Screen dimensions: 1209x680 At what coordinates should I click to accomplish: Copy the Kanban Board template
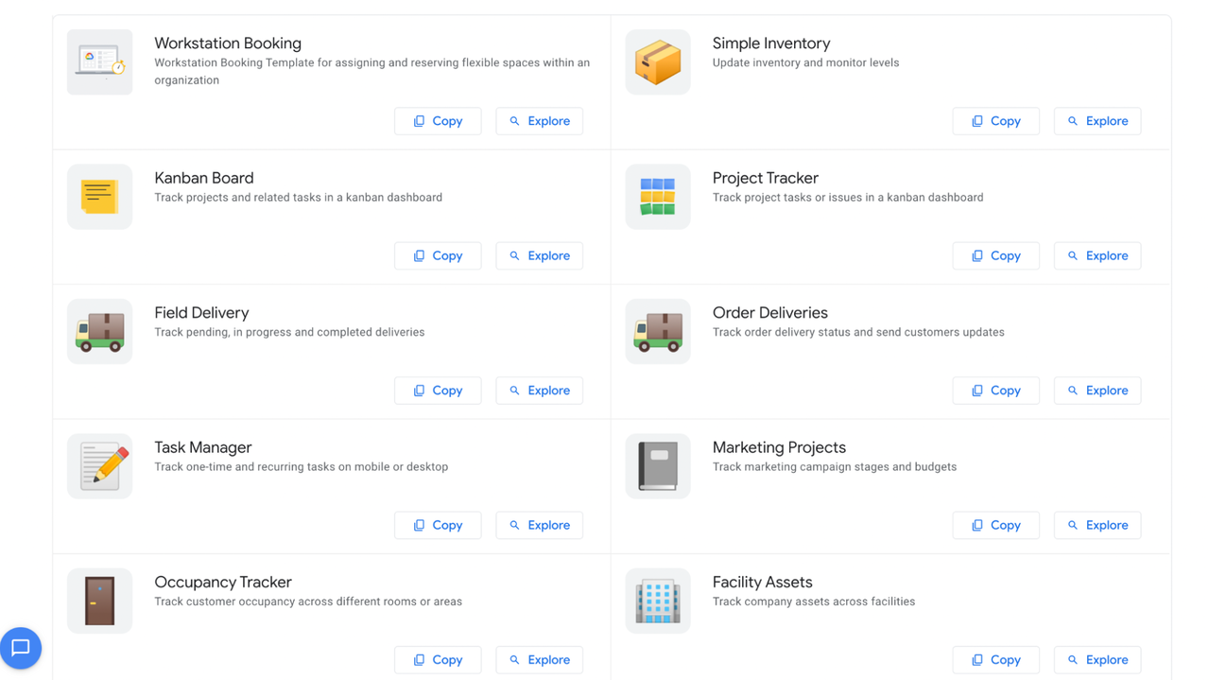tap(438, 255)
